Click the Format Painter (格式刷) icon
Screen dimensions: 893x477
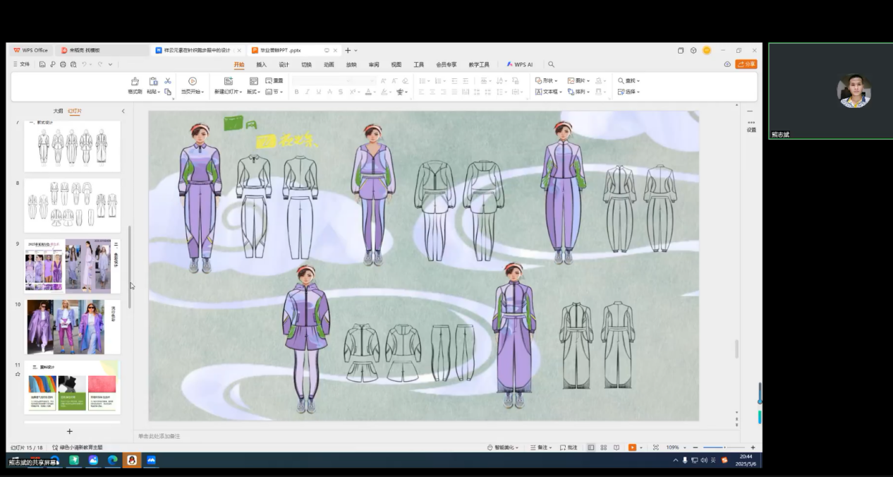coord(135,81)
